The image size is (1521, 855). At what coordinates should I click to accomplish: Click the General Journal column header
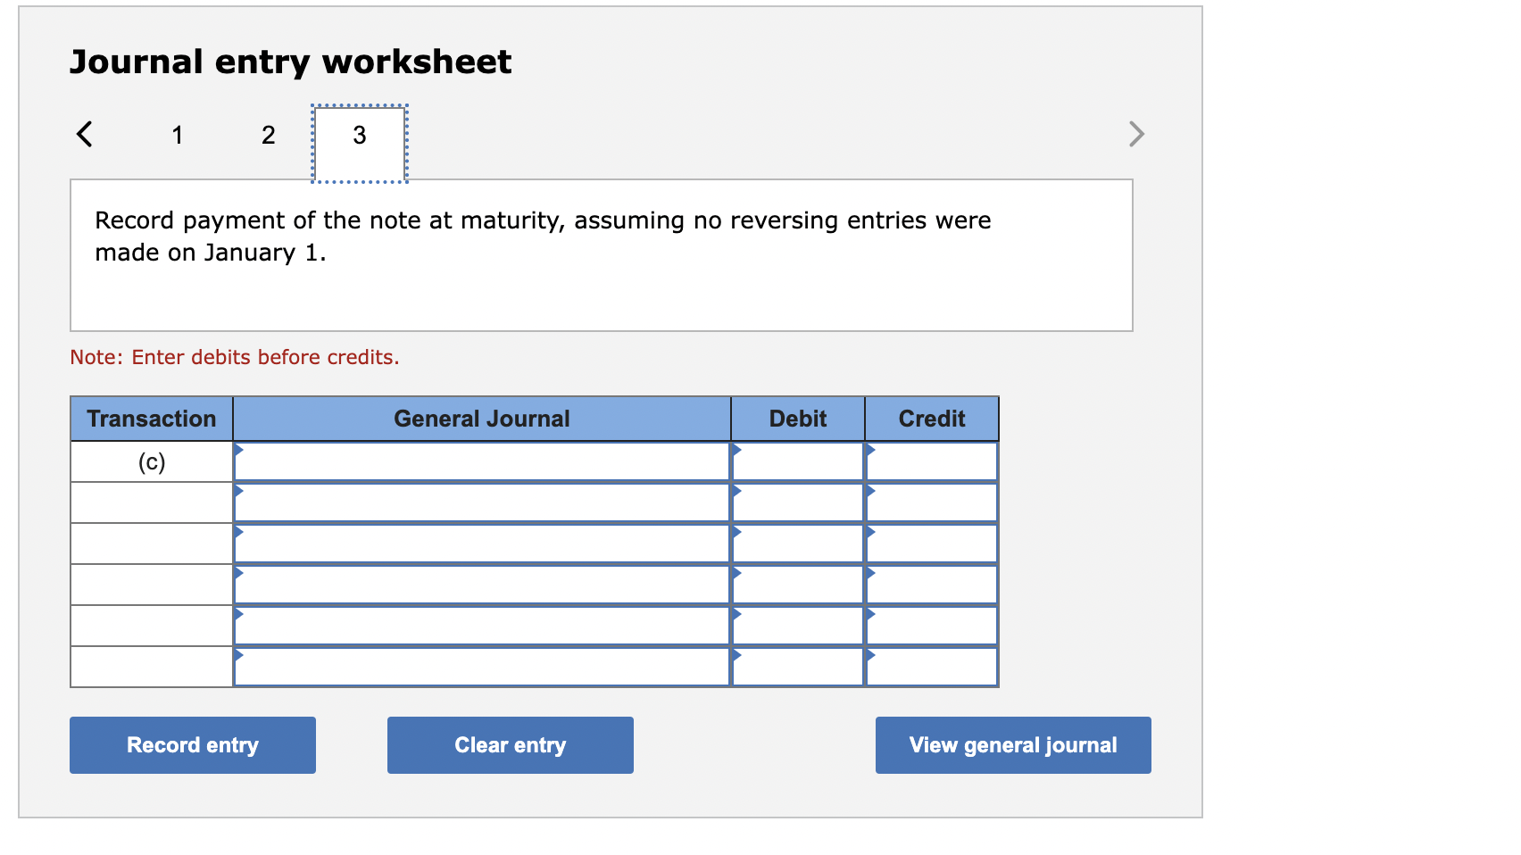[482, 419]
